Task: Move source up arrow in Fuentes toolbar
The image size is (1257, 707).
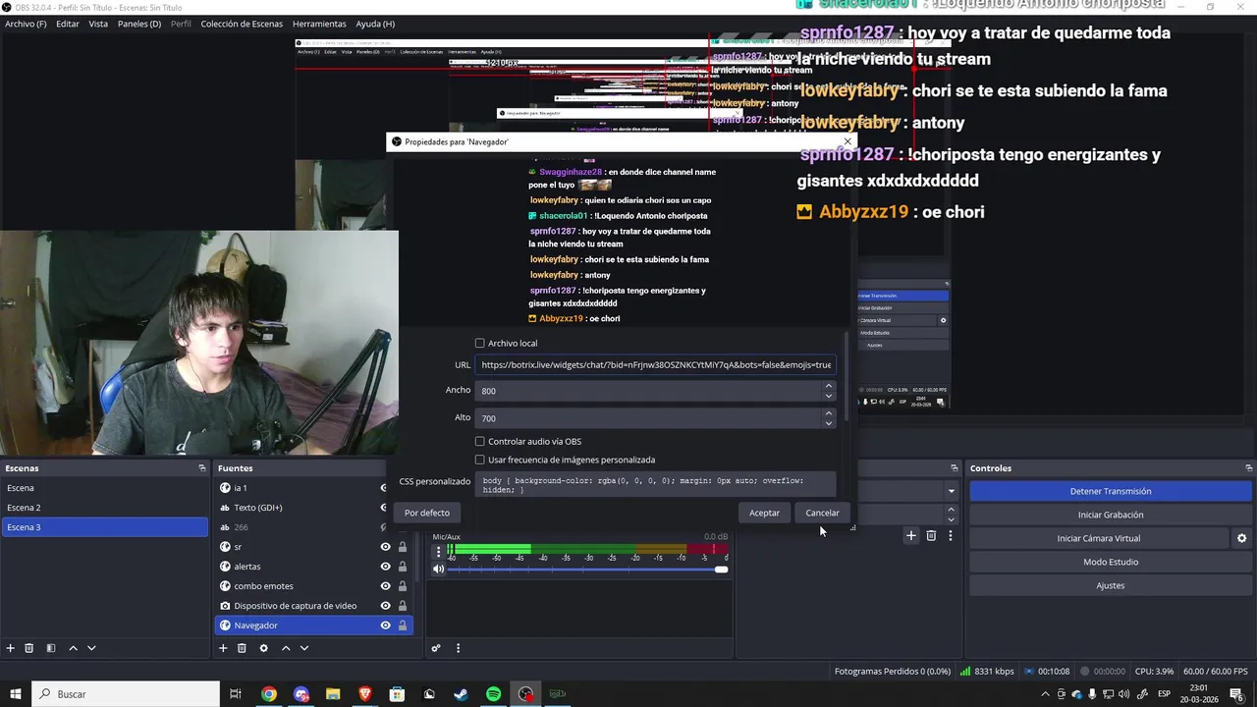Action: click(286, 648)
